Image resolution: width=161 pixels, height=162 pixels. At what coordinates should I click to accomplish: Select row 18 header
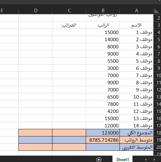click(x=157, y=133)
